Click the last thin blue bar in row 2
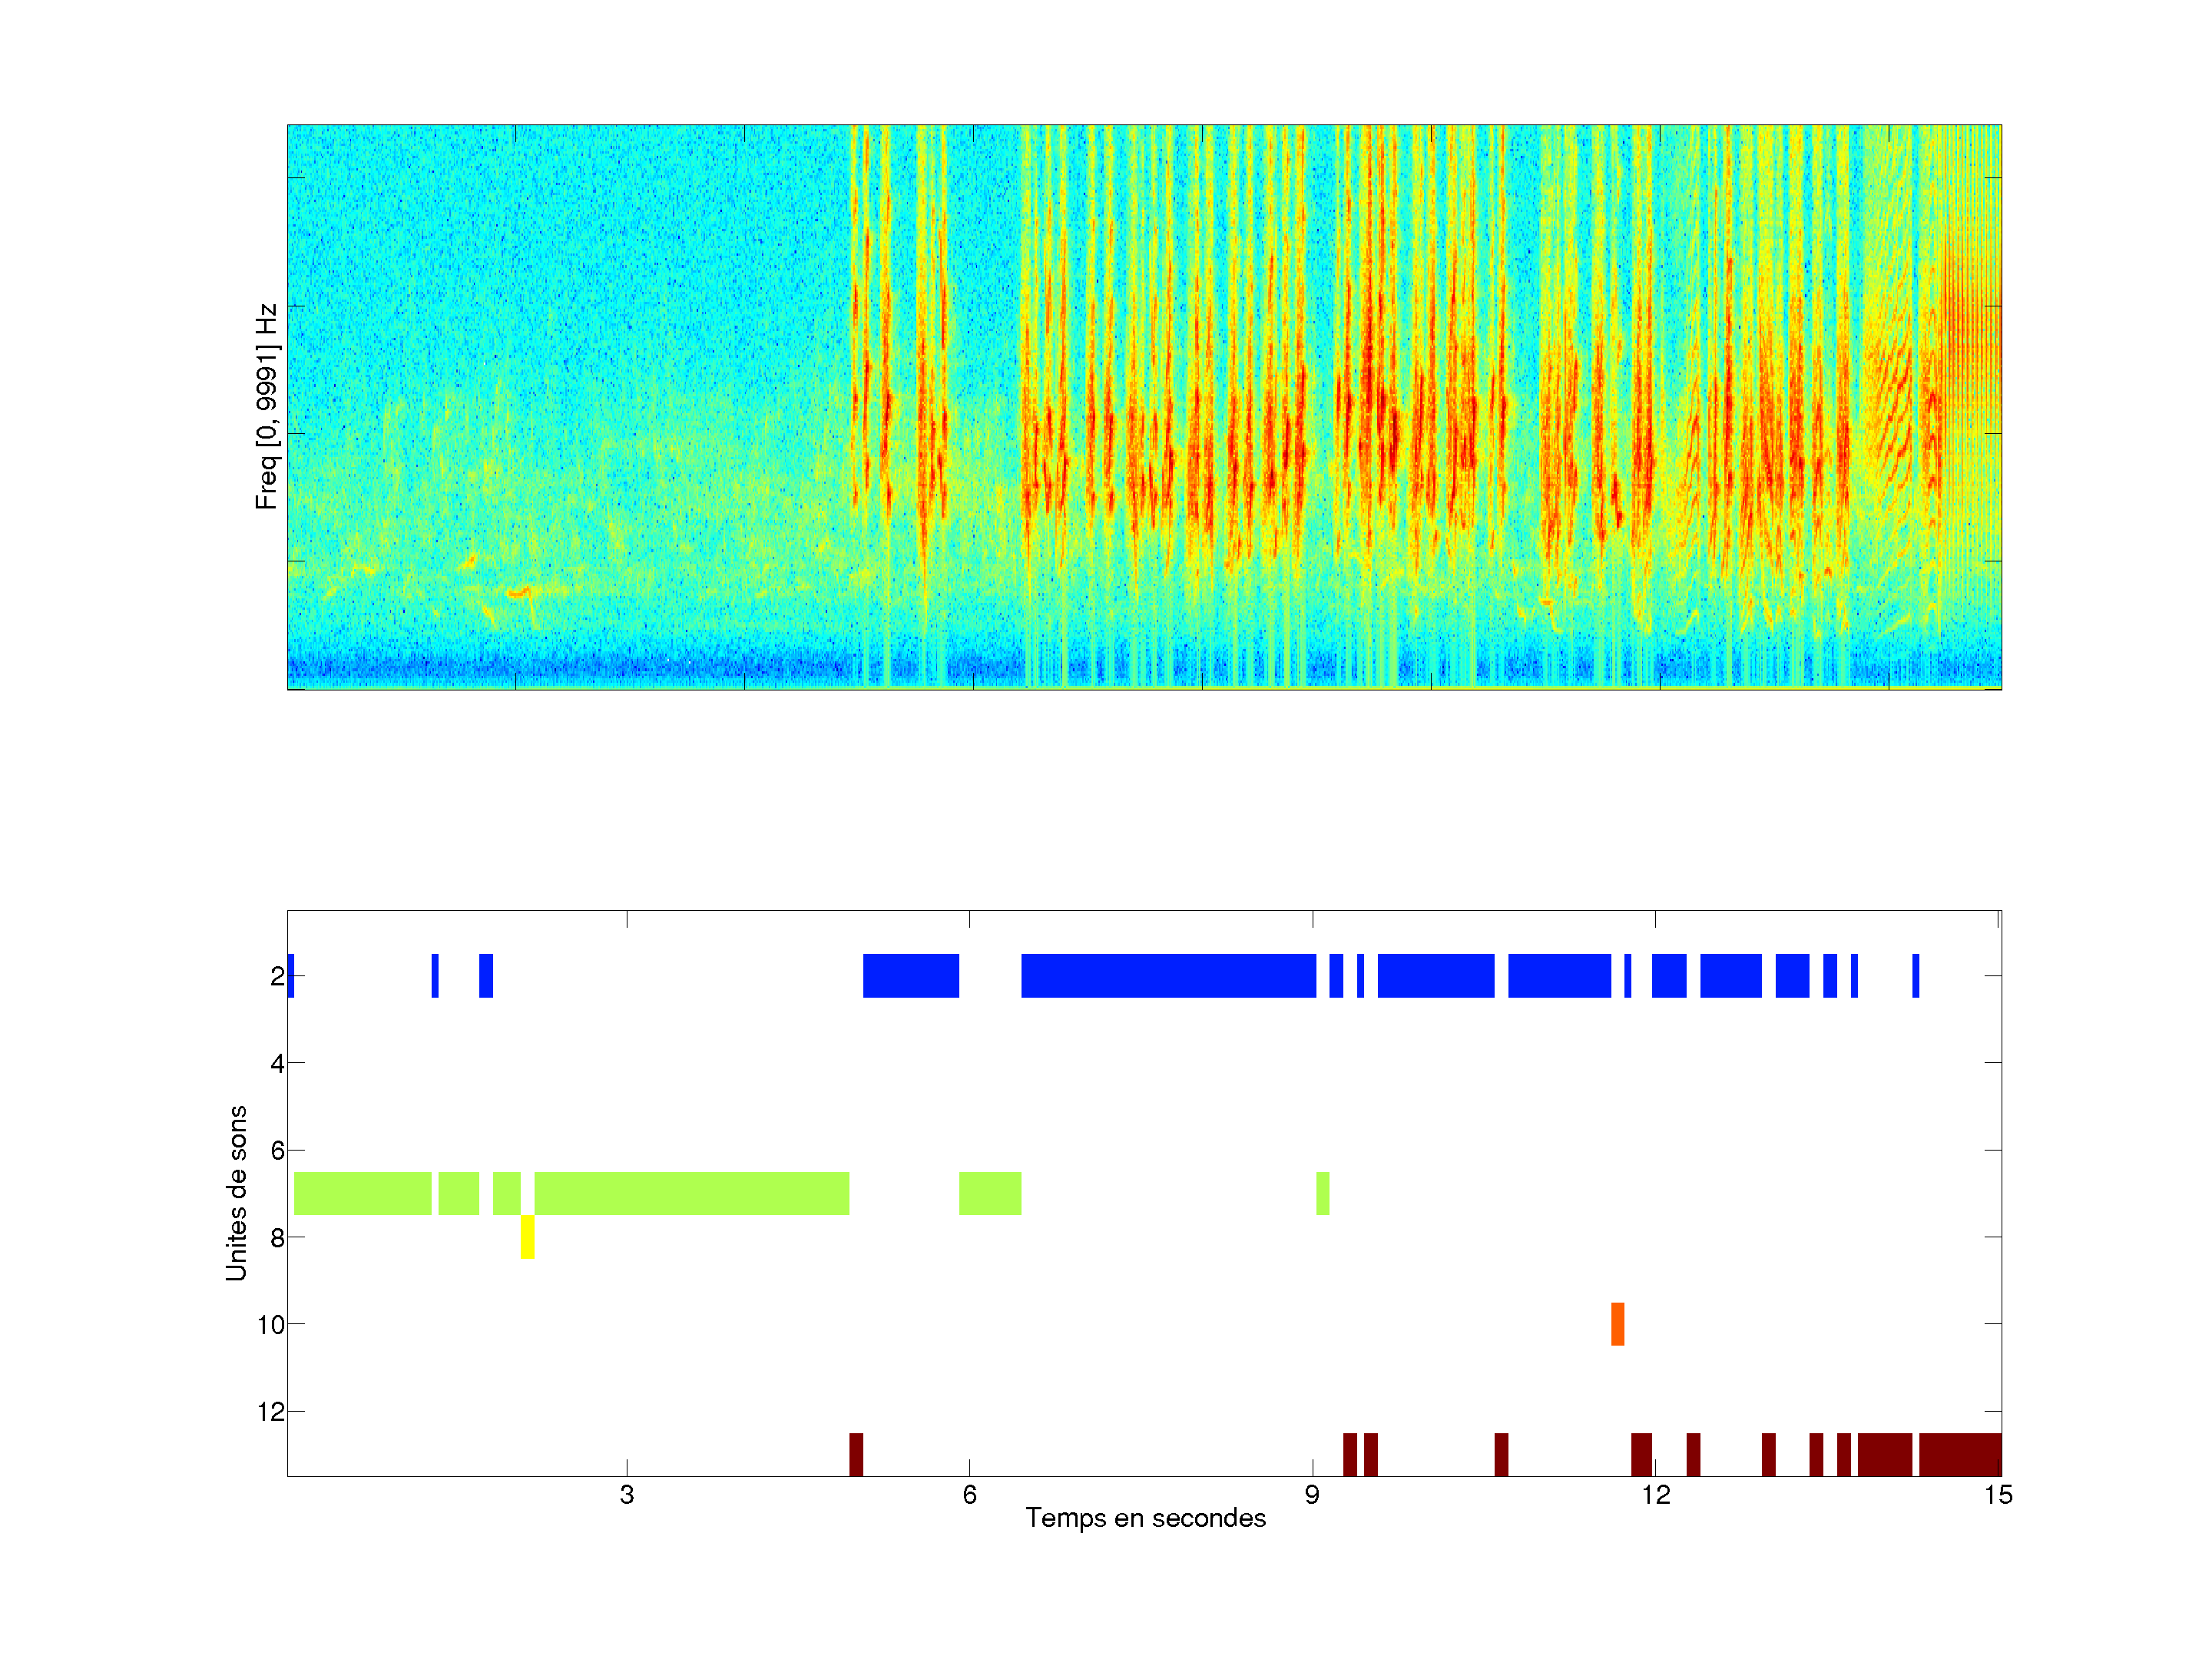Screen dimensions: 2212x1659 [1915, 975]
